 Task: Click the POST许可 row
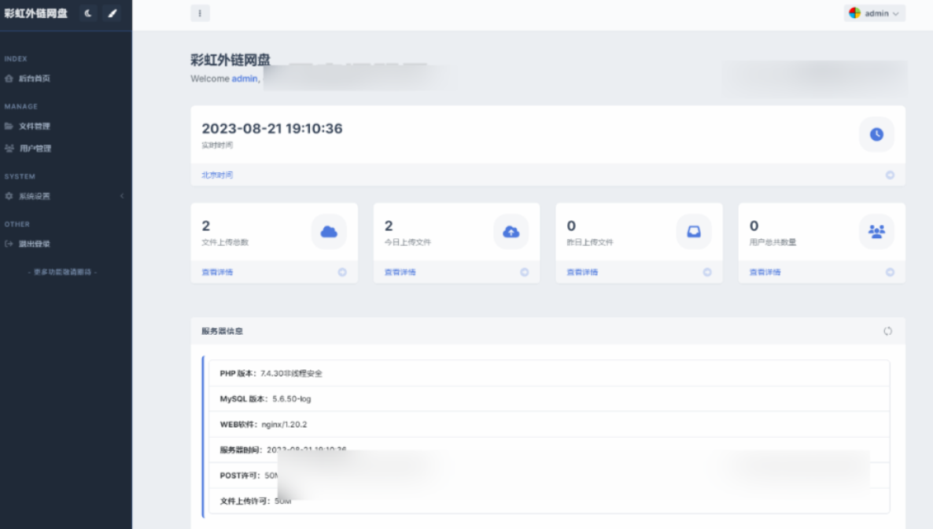[549, 476]
